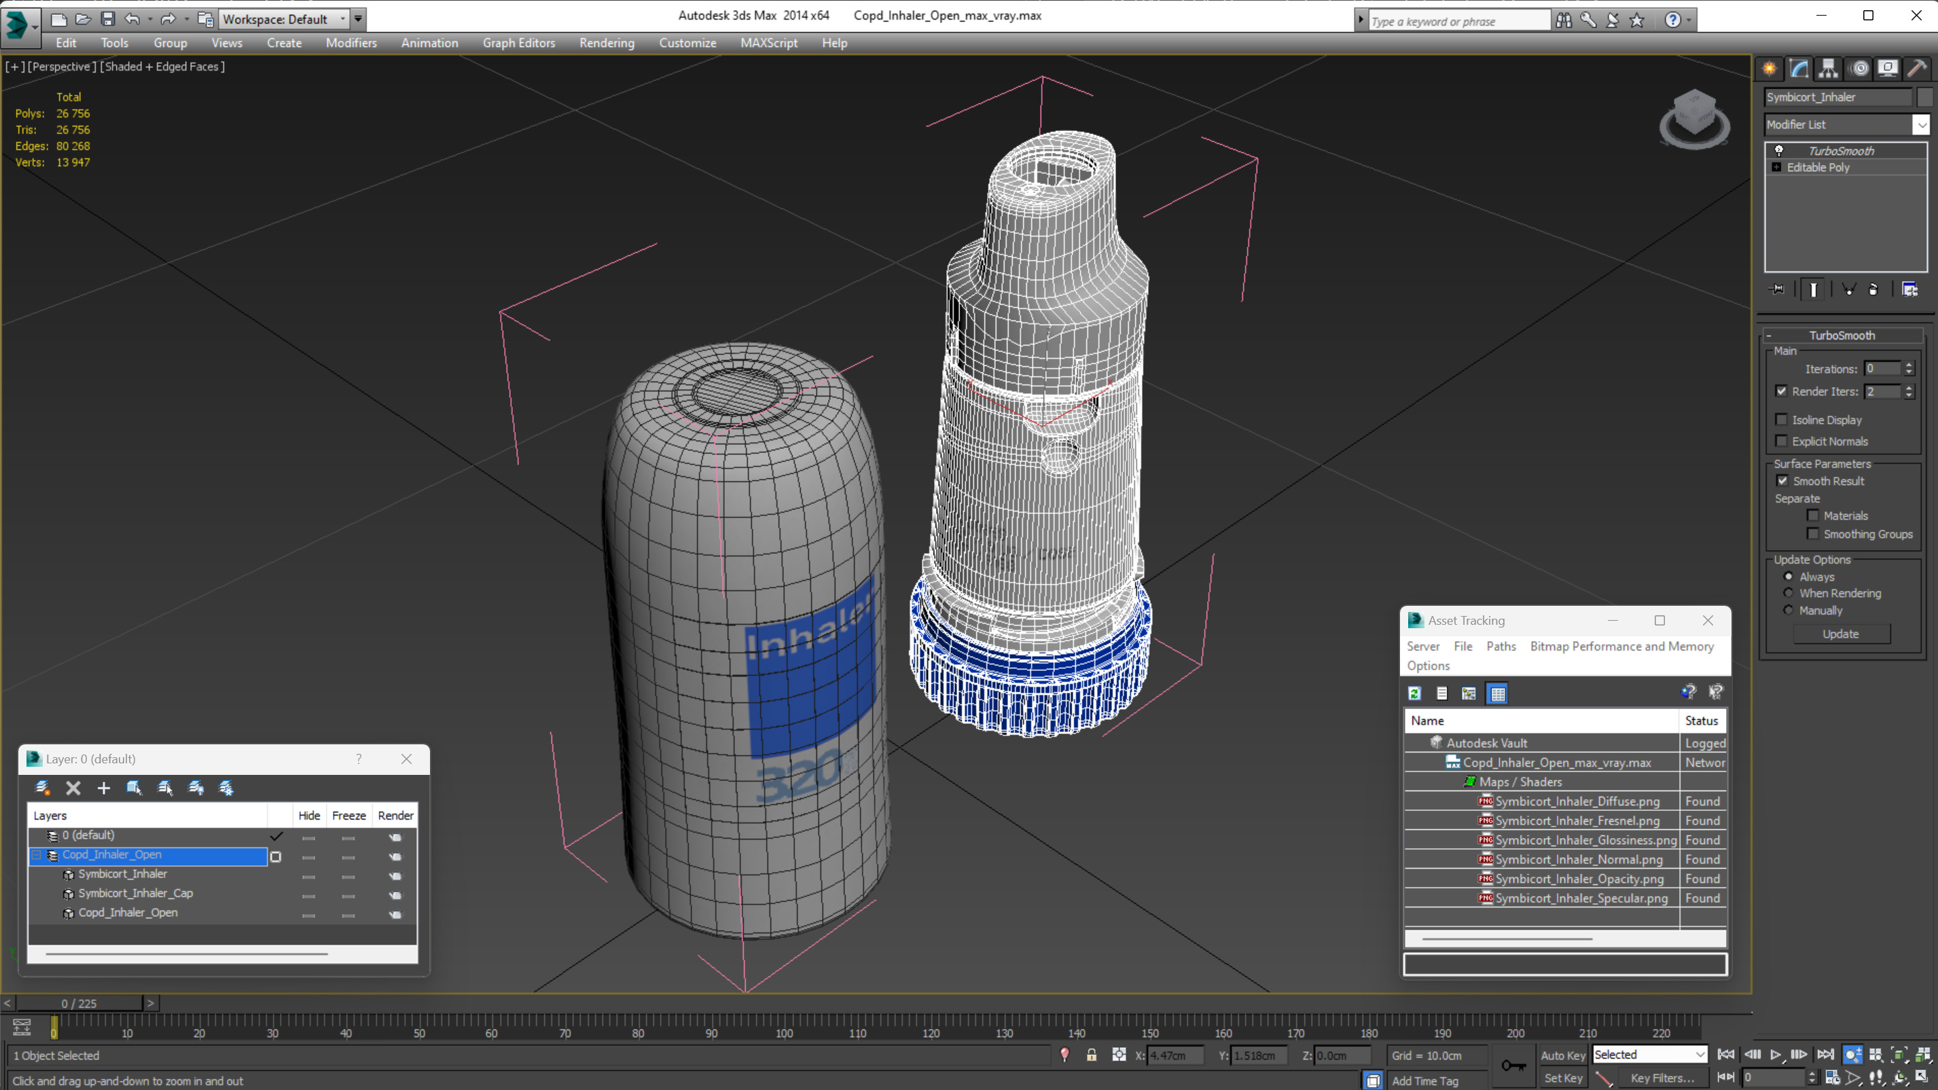Click Remove Modifier from stack icon
This screenshot has width=1938, height=1090.
[x=1873, y=289]
